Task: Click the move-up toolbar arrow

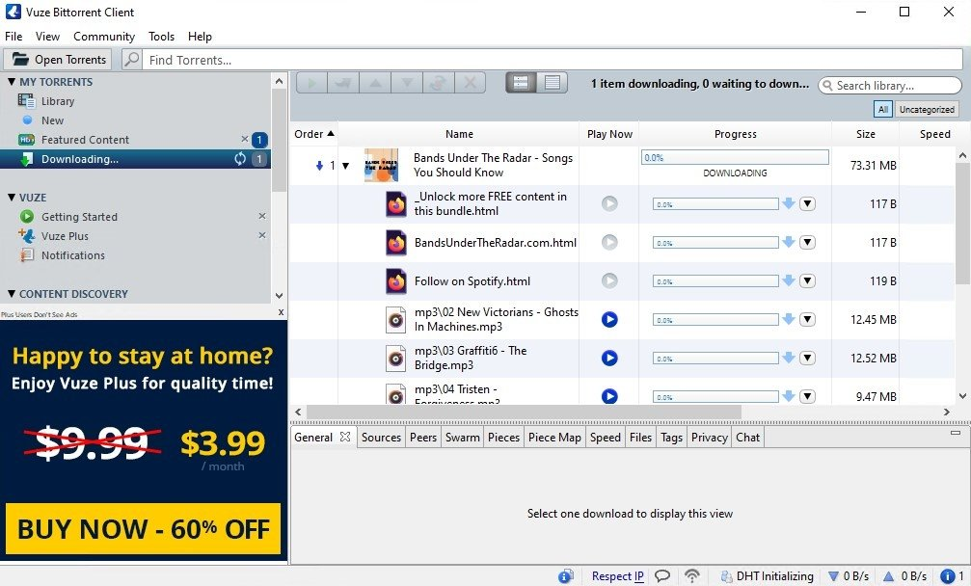Action: coord(375,82)
